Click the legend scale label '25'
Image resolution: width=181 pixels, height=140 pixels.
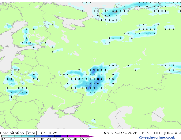55,139
